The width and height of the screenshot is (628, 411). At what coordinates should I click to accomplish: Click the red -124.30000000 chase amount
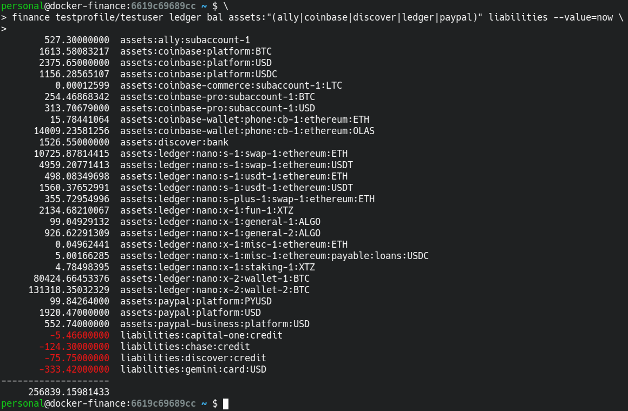tap(74, 347)
